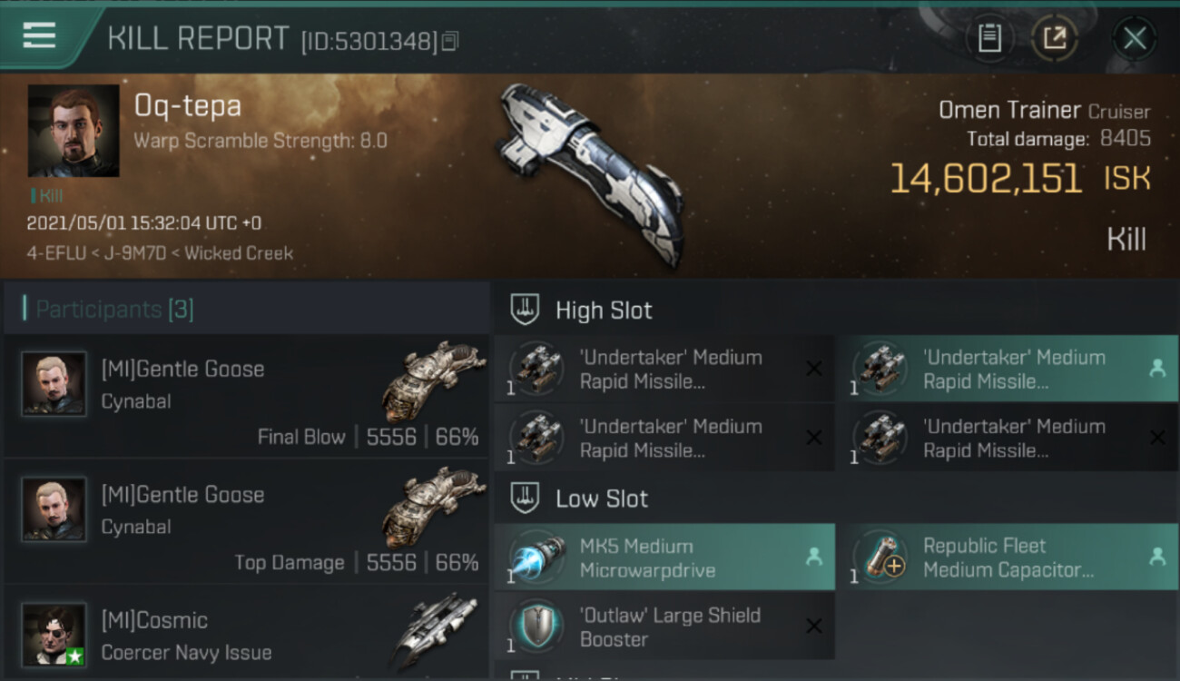Open the hamburger menu icon
The width and height of the screenshot is (1180, 681).
[39, 36]
